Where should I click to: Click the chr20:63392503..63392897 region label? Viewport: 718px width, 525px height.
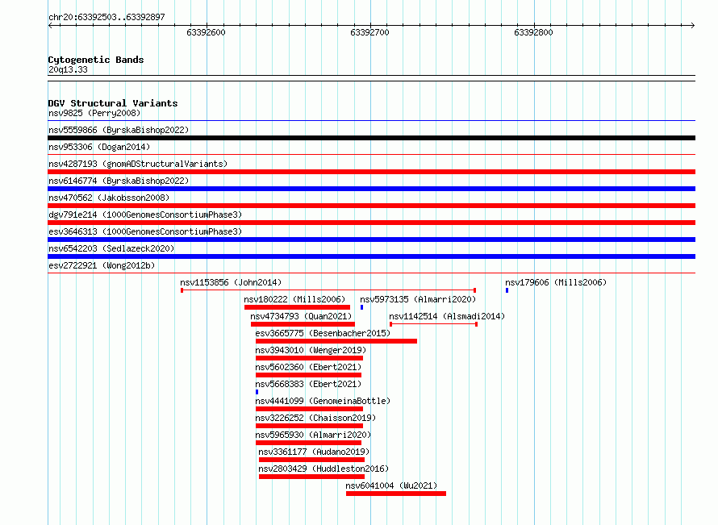point(106,18)
